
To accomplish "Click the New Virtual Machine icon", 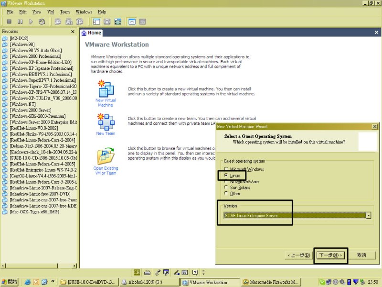I will click(106, 89).
